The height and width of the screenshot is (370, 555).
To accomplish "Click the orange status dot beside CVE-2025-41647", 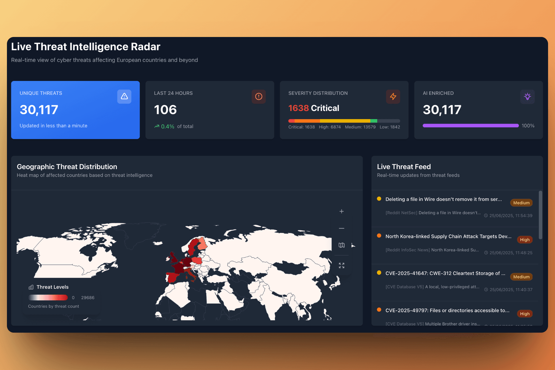I will [x=379, y=273].
